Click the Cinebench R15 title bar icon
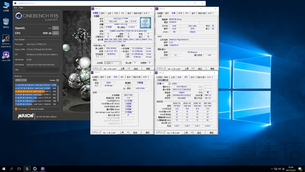Viewport: 305px width, 172px height. (15, 3)
